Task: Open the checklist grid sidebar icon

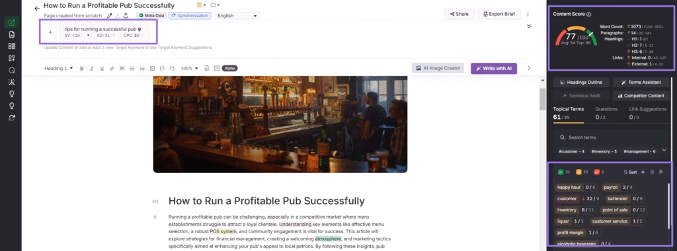Action: [x=12, y=46]
